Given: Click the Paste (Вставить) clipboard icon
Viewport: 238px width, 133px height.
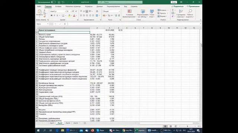Looking at the screenshot, I should tap(40, 12).
